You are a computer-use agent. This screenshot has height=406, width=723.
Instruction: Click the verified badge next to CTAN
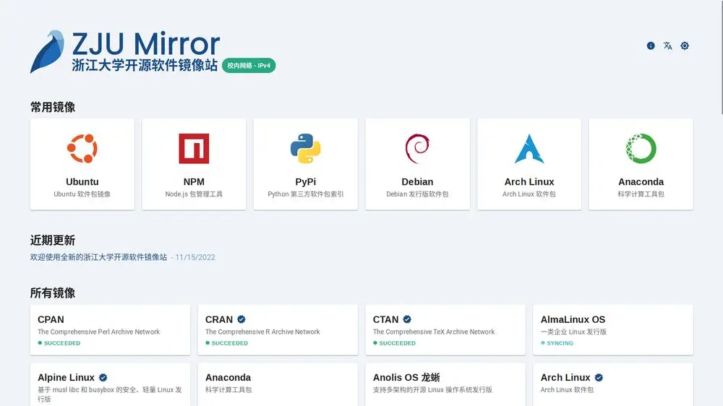407,319
